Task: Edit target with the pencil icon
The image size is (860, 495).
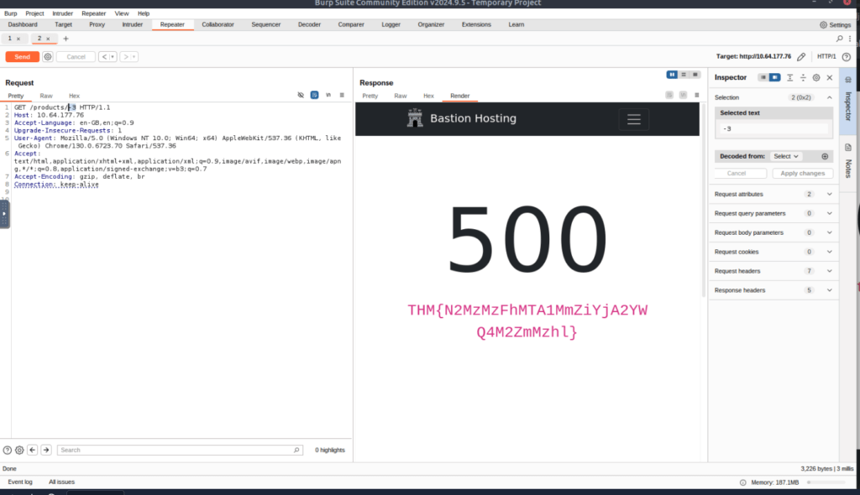Action: (x=801, y=56)
